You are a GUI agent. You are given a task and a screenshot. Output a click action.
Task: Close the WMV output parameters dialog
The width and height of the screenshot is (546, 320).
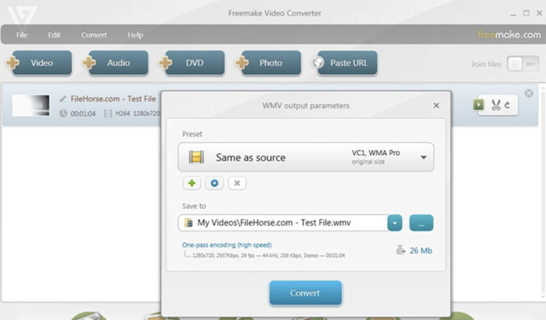coord(436,105)
